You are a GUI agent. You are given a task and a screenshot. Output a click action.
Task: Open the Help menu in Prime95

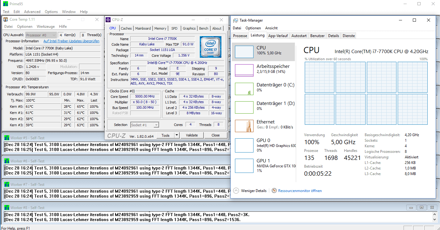pyautogui.click(x=84, y=12)
